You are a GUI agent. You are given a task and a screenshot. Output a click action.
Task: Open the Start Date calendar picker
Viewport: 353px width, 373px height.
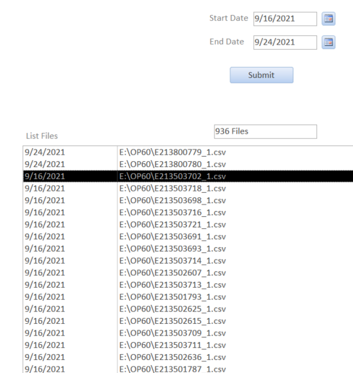pos(329,18)
